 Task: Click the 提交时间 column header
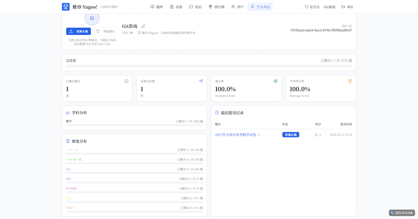click(x=346, y=124)
